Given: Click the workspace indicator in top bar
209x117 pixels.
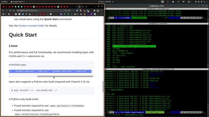Looking at the screenshot, I should click(x=163, y=2).
